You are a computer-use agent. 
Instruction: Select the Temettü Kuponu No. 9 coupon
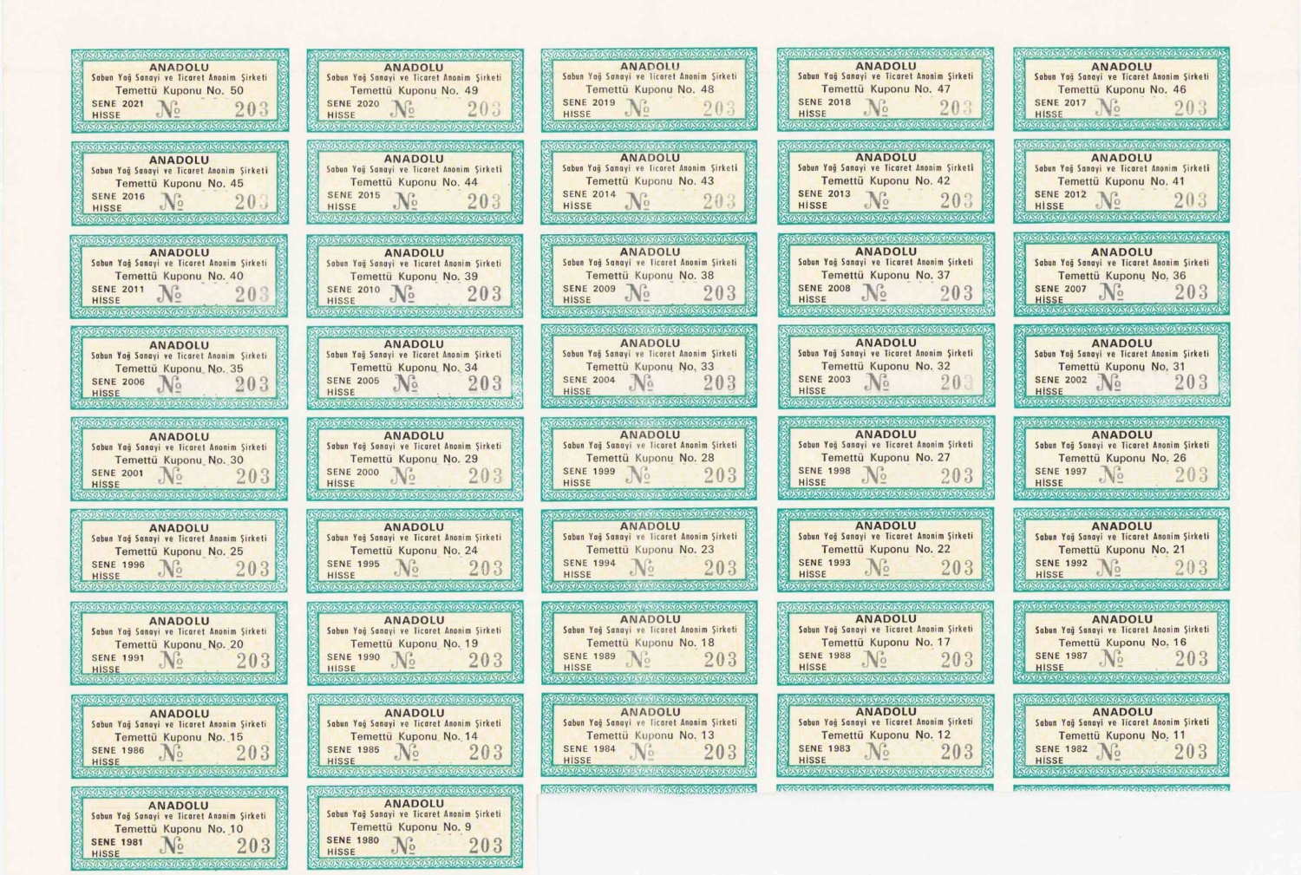click(x=415, y=827)
